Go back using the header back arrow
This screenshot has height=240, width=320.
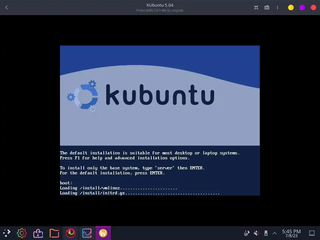pyautogui.click(x=7, y=7)
